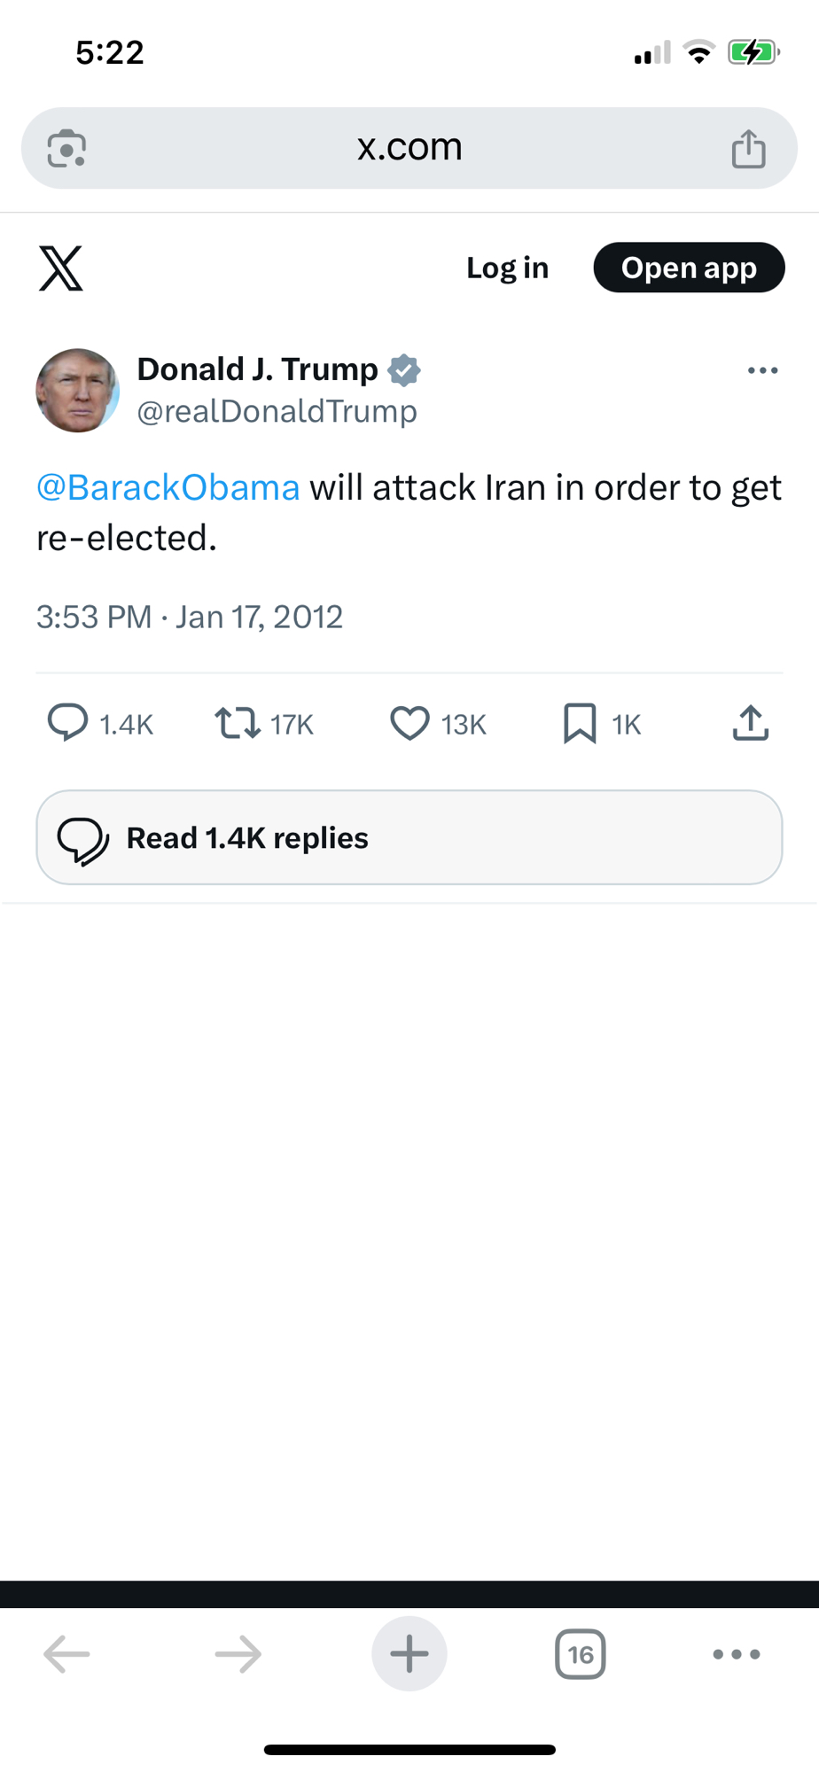Tap the reply speech bubble icon
Screen dimensions: 819x1772
(67, 722)
